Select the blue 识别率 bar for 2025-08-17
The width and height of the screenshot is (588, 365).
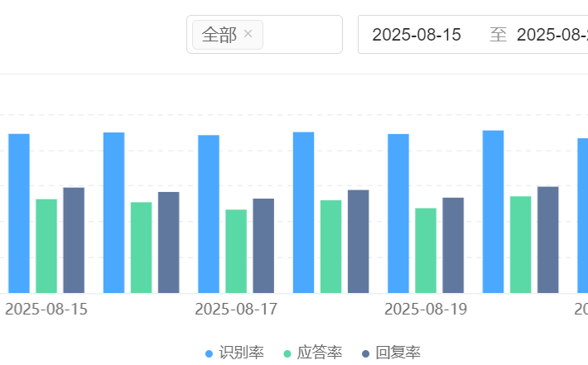coord(209,214)
